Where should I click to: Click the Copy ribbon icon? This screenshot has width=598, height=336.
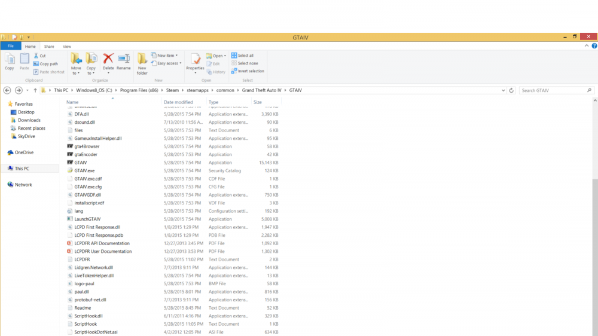10,62
